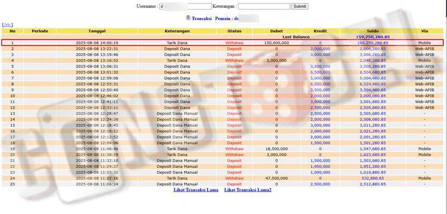Viewport: 447px width, 214px height.
Task: Click the Saldo column header
Action: point(373,31)
